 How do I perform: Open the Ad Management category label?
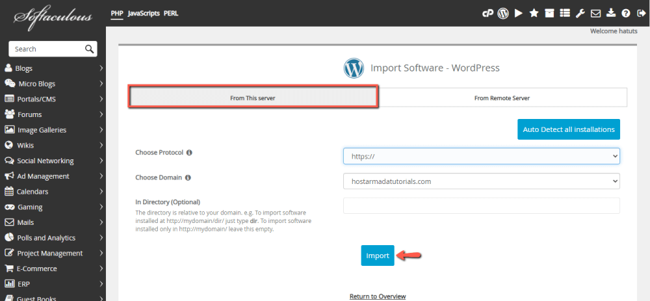pyautogui.click(x=43, y=176)
